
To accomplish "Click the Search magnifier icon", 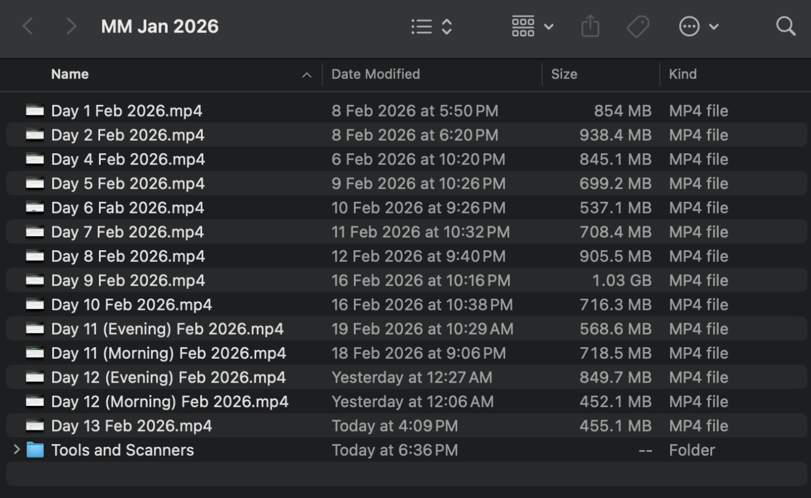I will point(785,26).
